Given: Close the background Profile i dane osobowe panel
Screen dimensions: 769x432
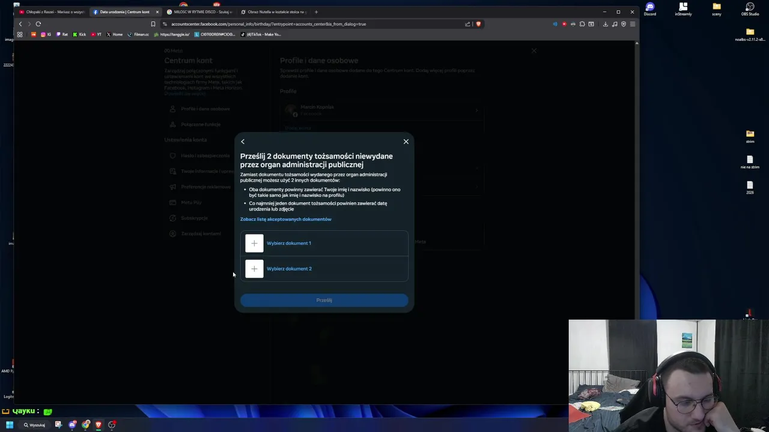Looking at the screenshot, I should pyautogui.click(x=534, y=50).
